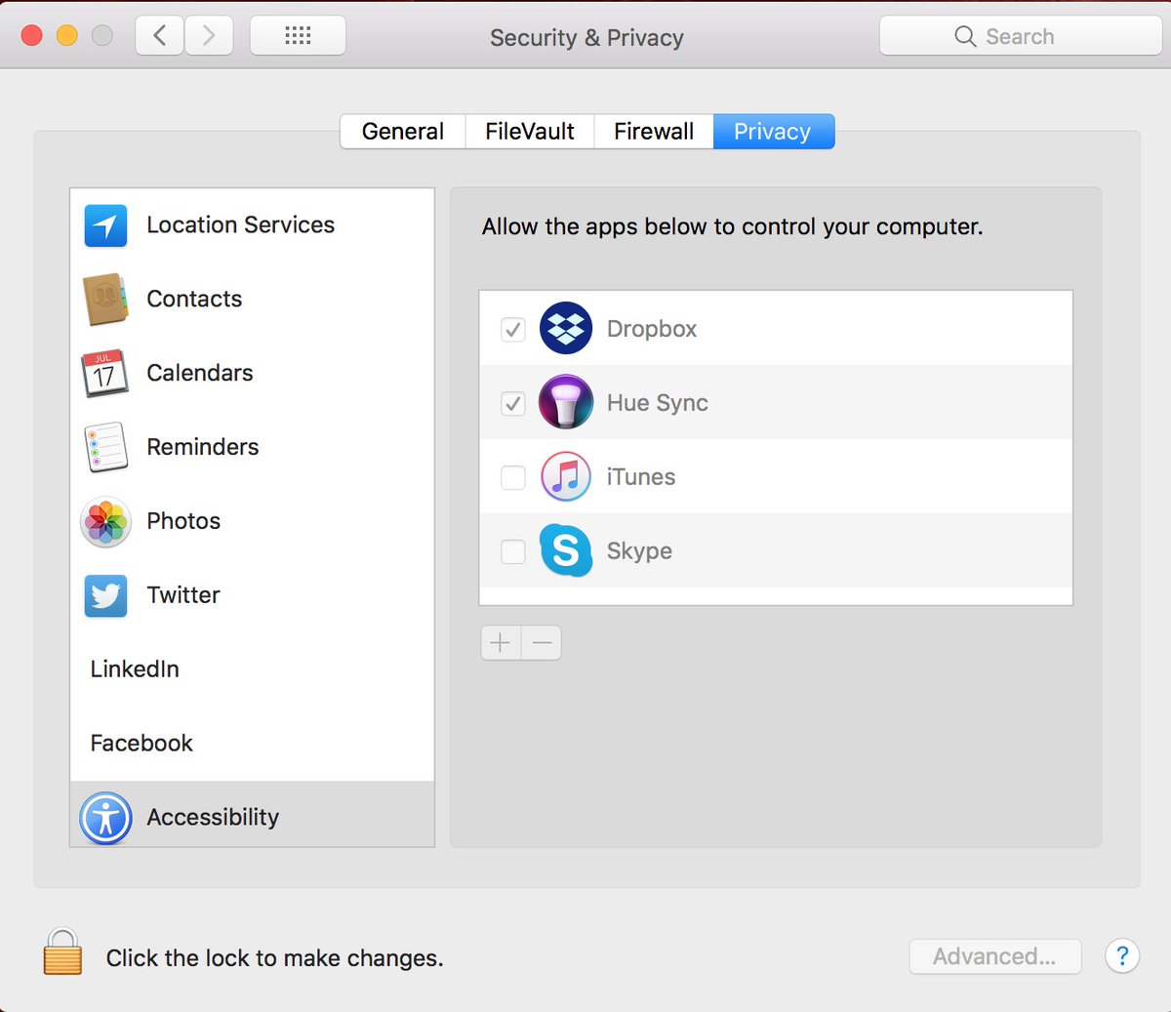Select the Hue Sync name in list

tap(658, 403)
